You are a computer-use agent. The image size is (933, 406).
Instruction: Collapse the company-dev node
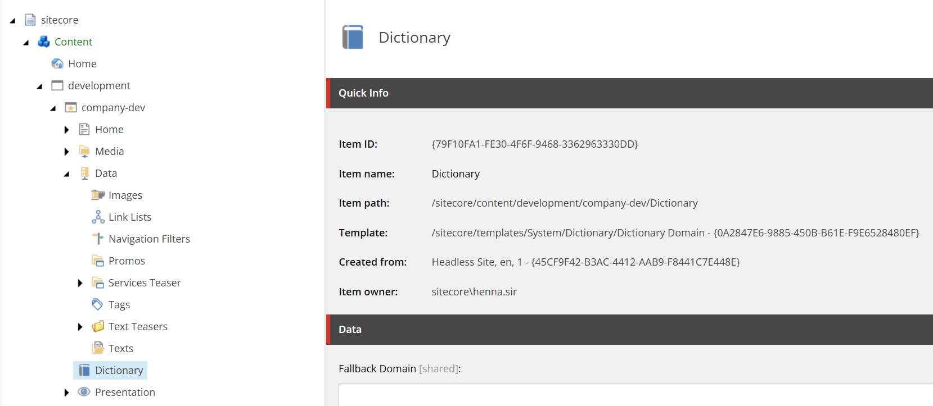(x=53, y=108)
